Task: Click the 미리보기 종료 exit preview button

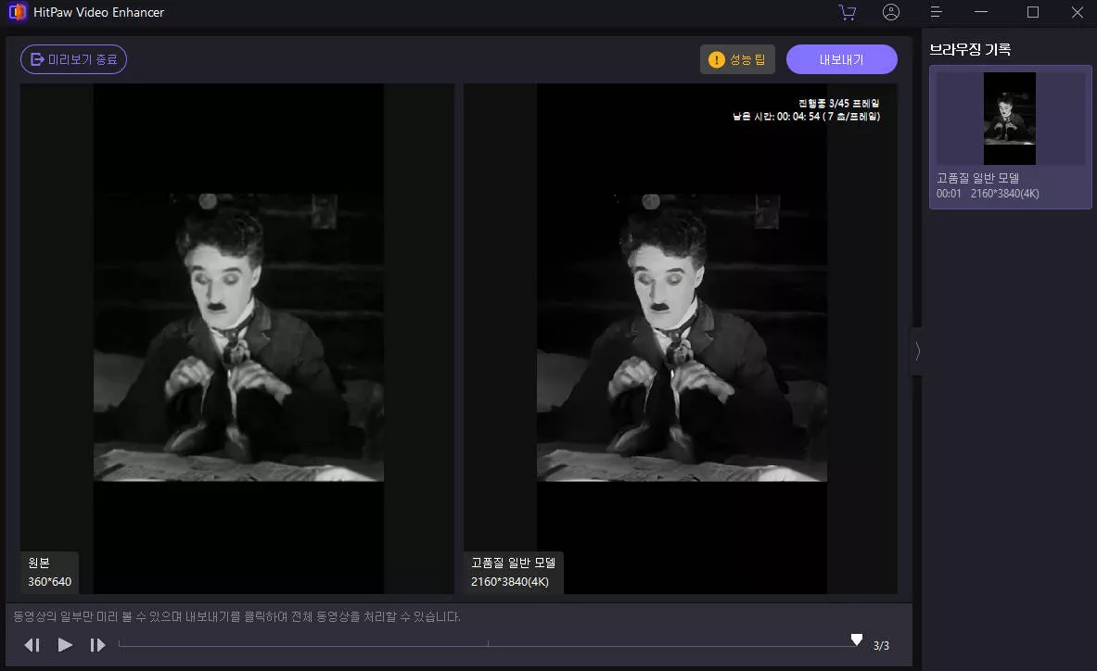Action: point(73,59)
